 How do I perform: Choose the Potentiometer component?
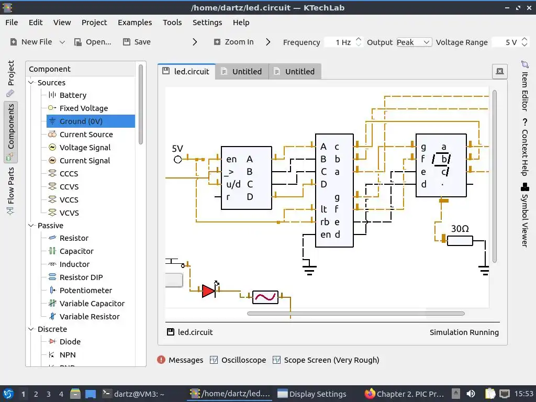tap(85, 290)
